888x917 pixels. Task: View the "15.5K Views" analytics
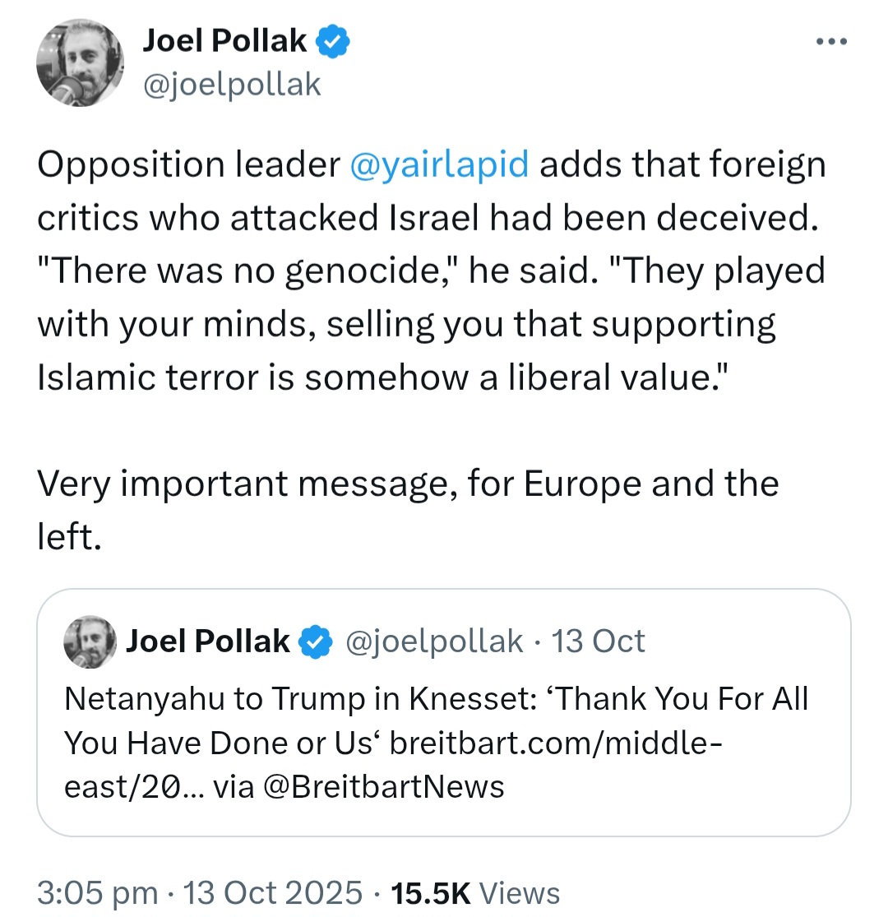point(476,892)
